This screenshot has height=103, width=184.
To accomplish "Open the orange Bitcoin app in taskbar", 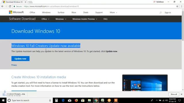I will point(109,100).
